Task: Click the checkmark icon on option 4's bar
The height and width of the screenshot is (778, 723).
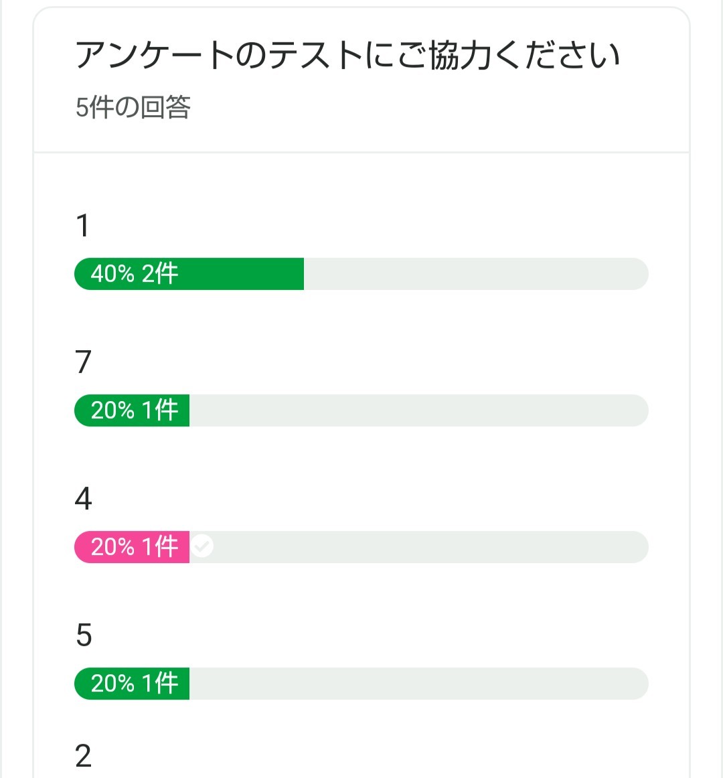Action: 202,546
